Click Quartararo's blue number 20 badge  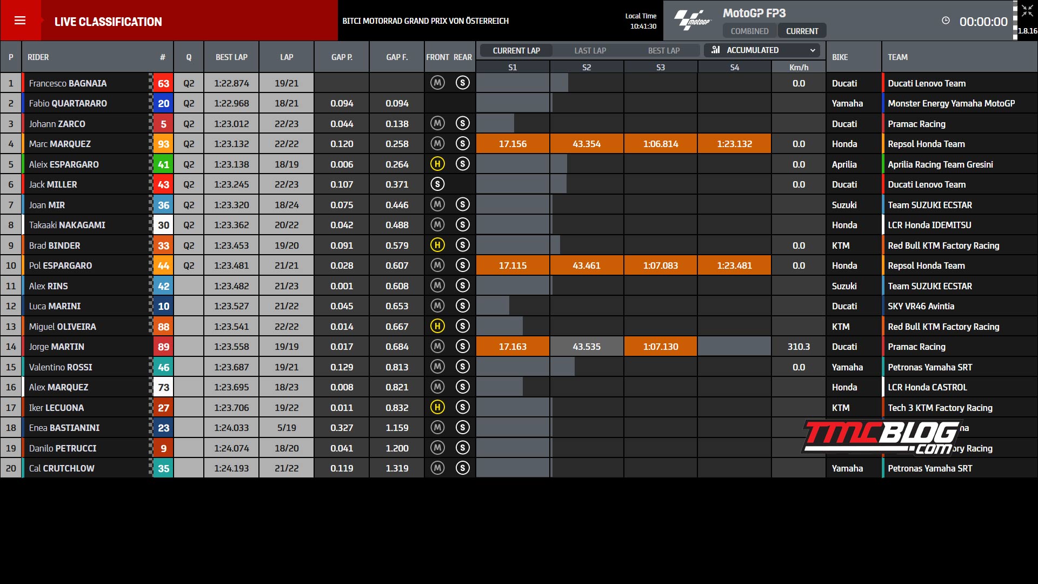163,103
